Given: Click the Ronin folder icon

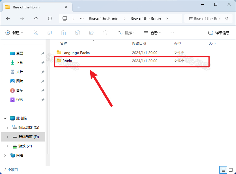Looking at the screenshot, I should click(59, 61).
